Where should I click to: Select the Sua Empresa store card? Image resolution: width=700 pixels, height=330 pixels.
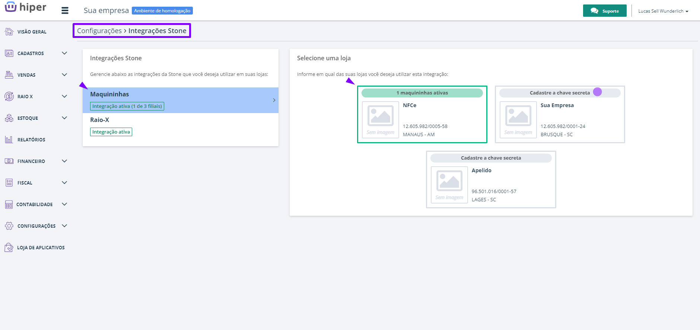click(560, 114)
